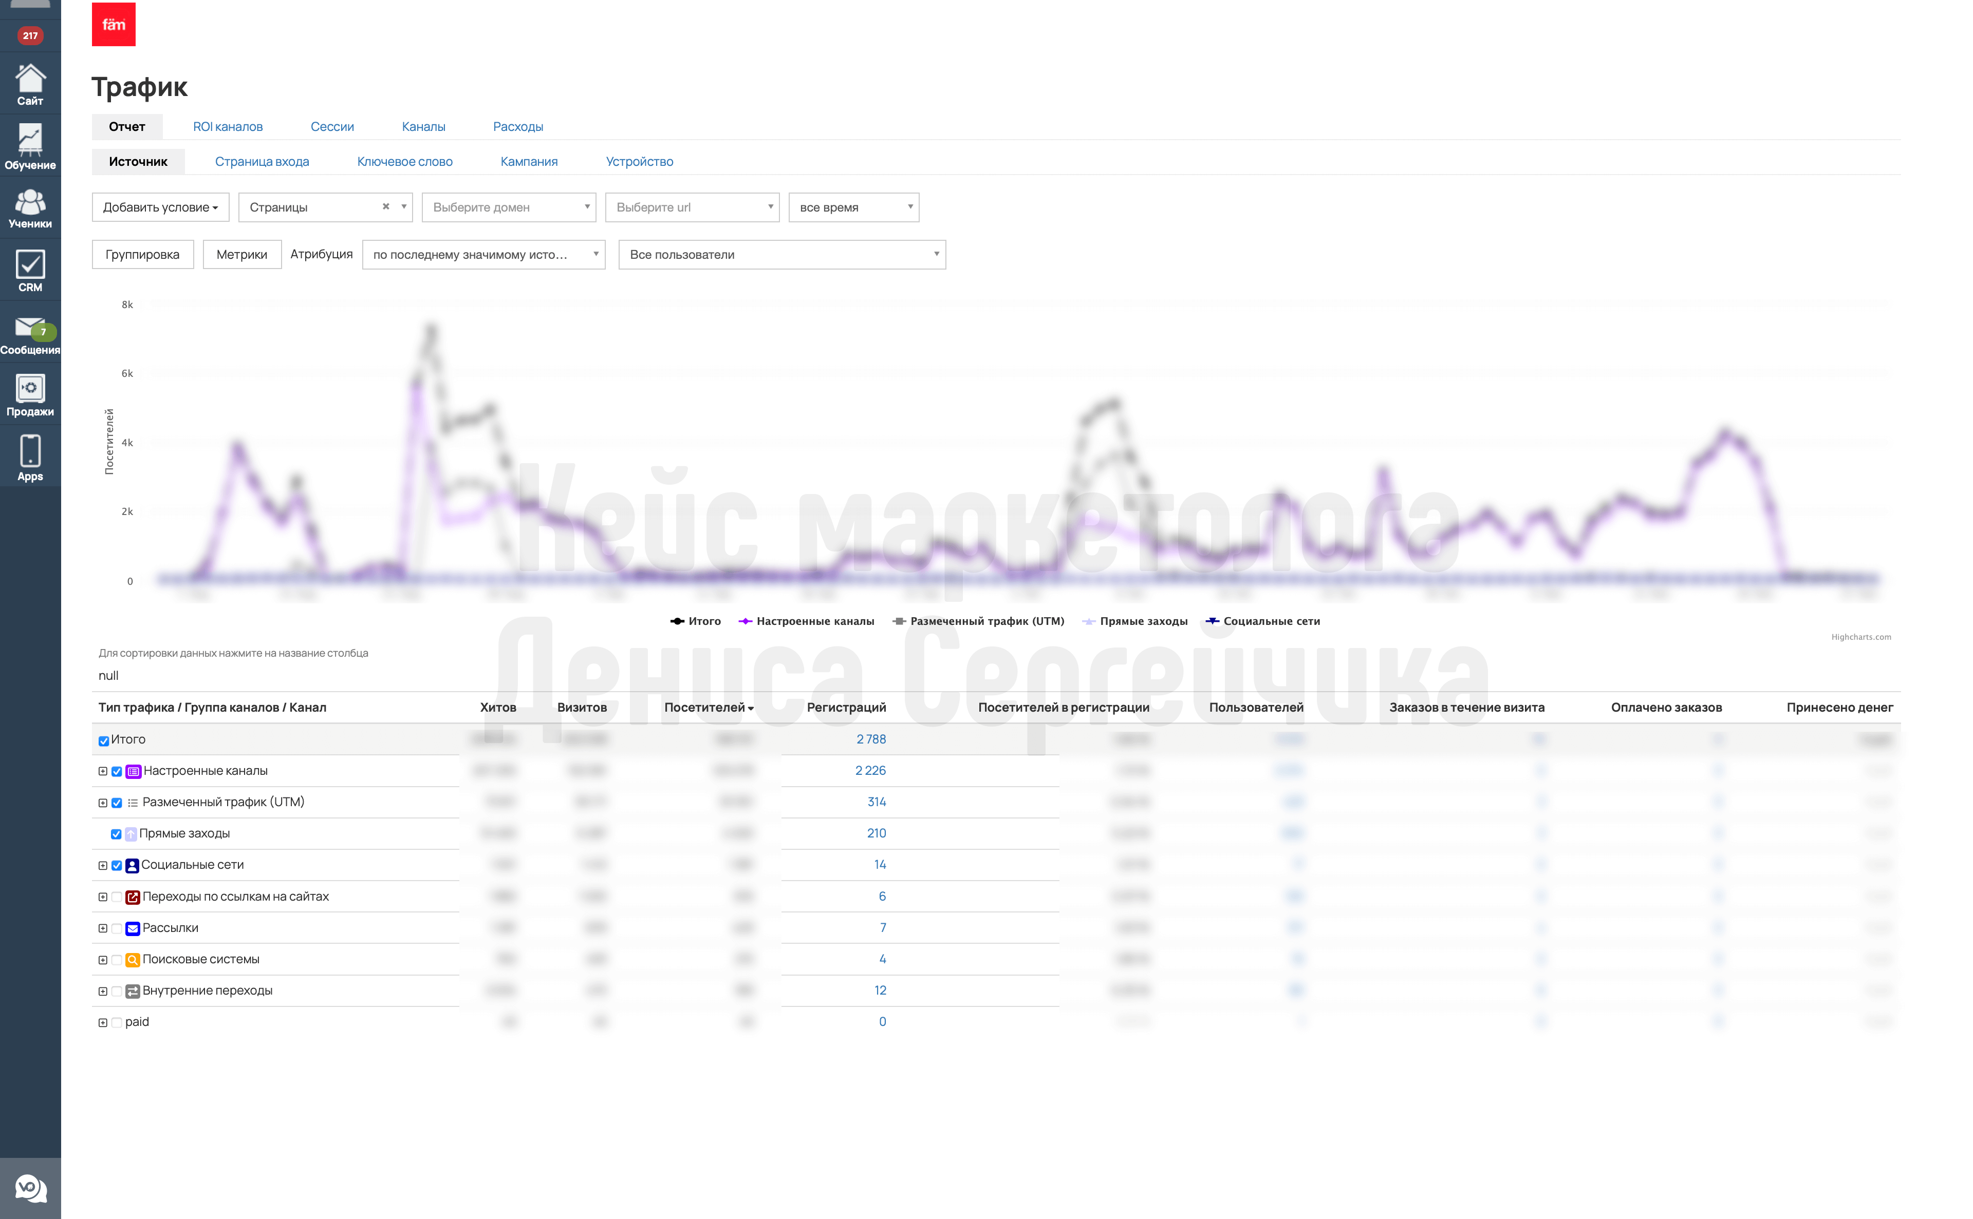Open the Apps phone icon
The height and width of the screenshot is (1219, 1973).
(30, 458)
